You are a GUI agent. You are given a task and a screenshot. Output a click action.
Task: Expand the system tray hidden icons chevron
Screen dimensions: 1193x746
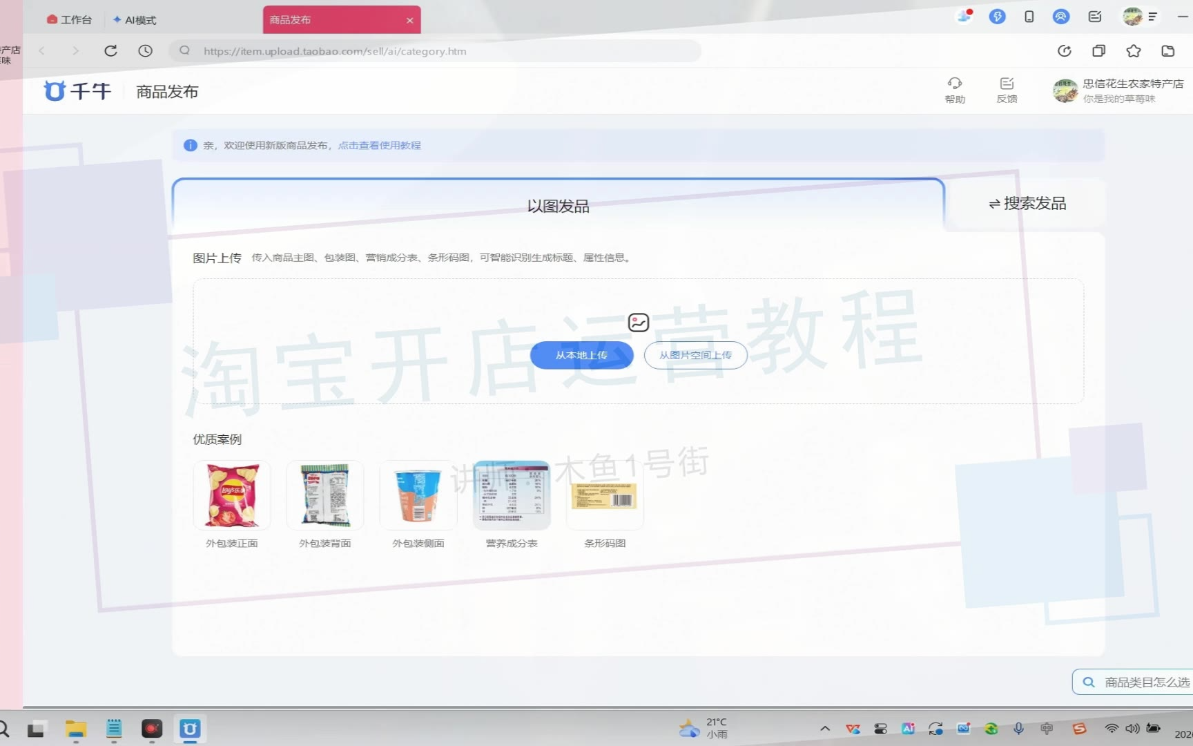click(x=825, y=729)
